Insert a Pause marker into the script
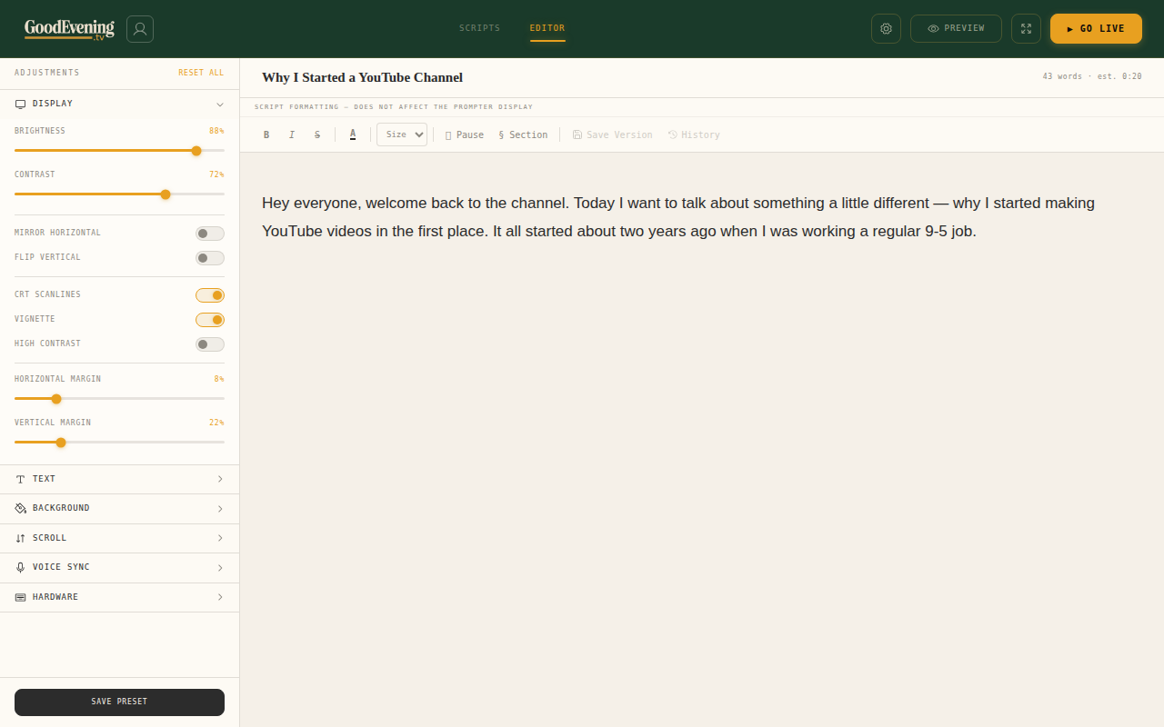This screenshot has width=1164, height=727. [x=465, y=134]
